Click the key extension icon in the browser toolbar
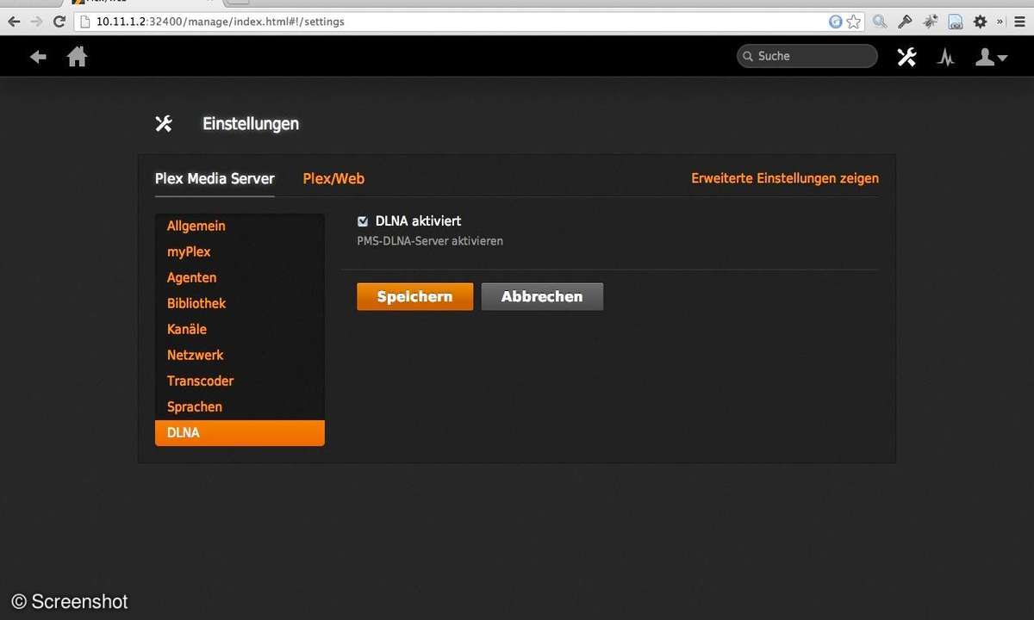1034x620 pixels. 905,22
